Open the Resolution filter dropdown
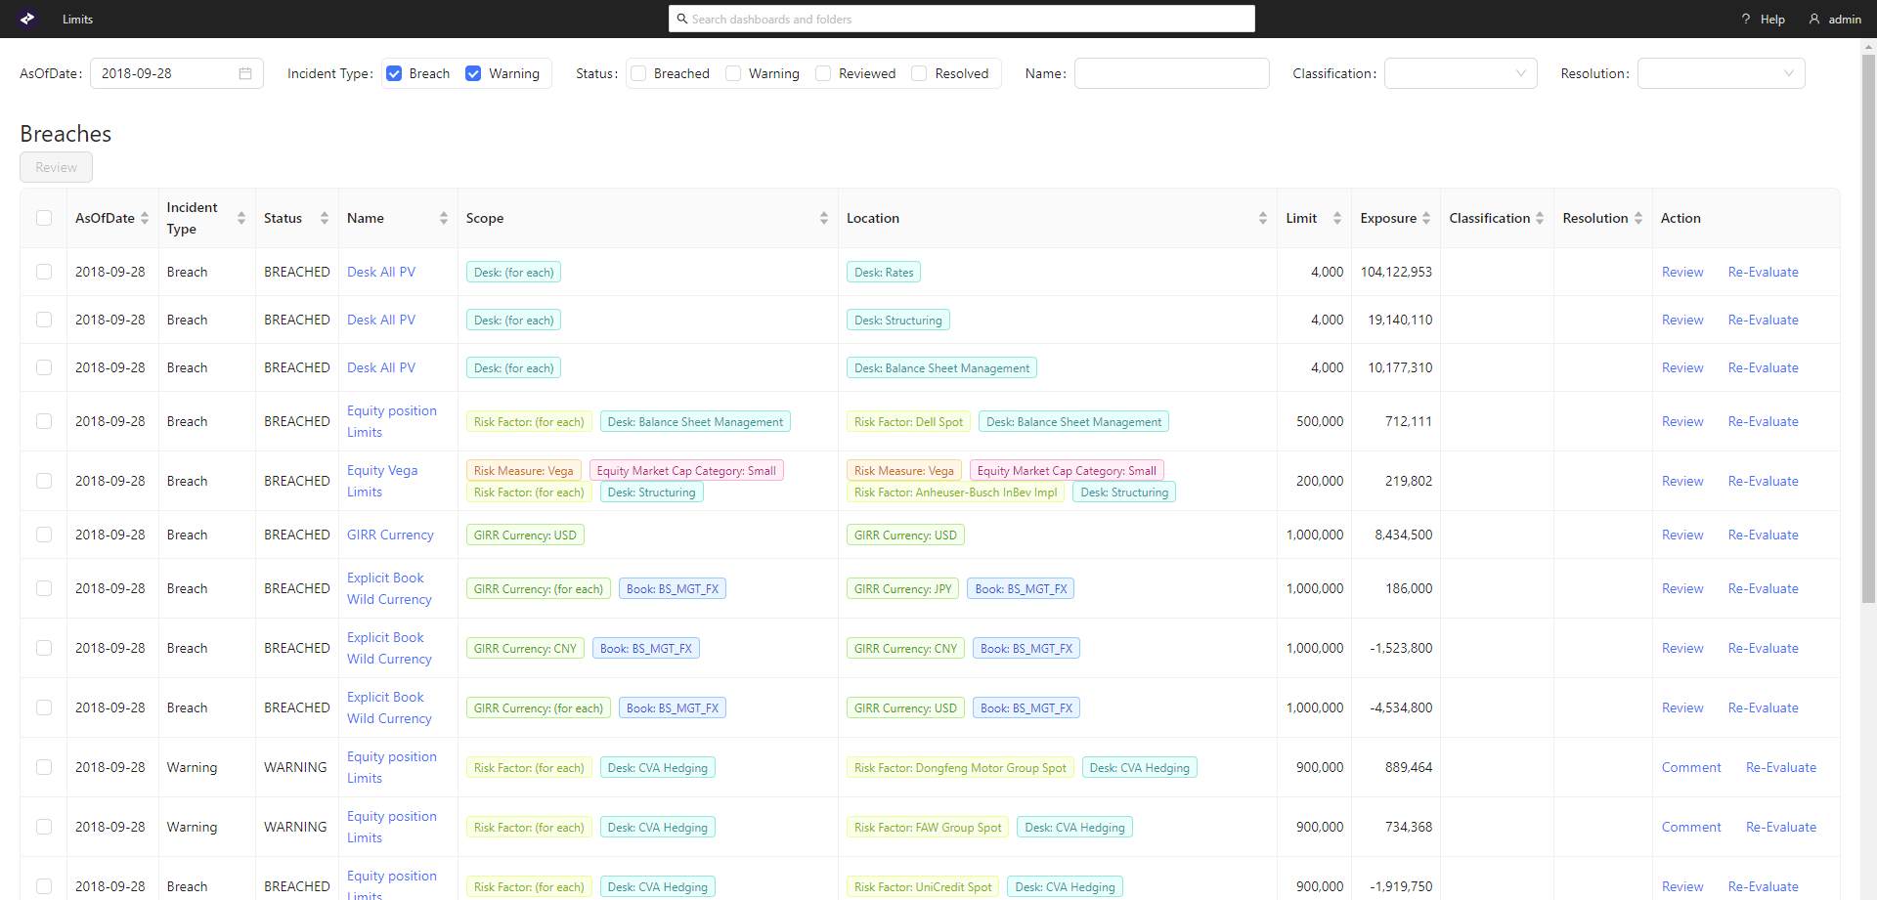Screen dimensions: 1877x900 click(x=1722, y=73)
